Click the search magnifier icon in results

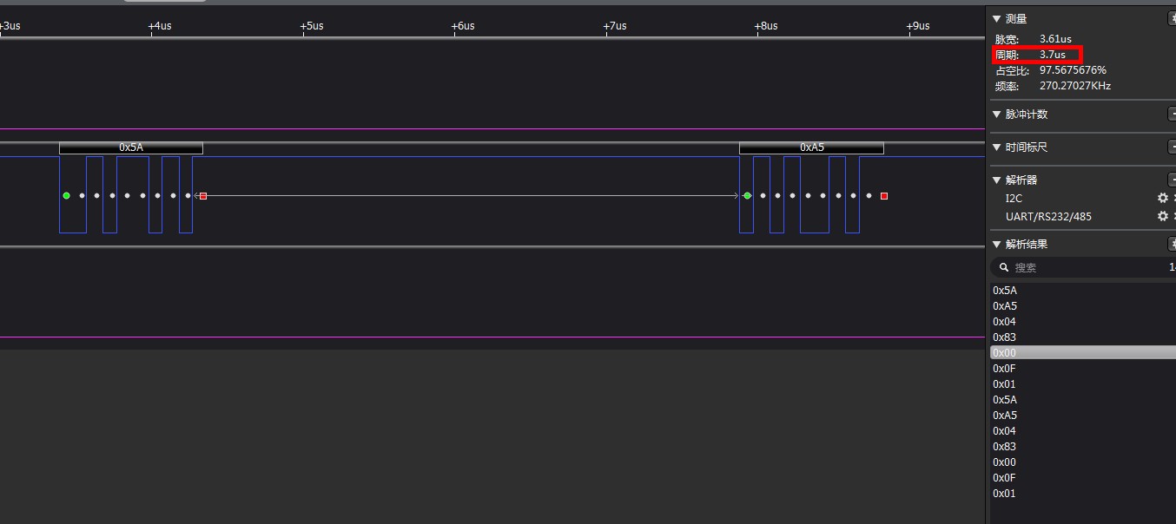pos(1004,268)
